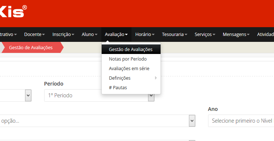Open the partially visible Atividad menu
This screenshot has width=274, height=141.
coord(265,35)
